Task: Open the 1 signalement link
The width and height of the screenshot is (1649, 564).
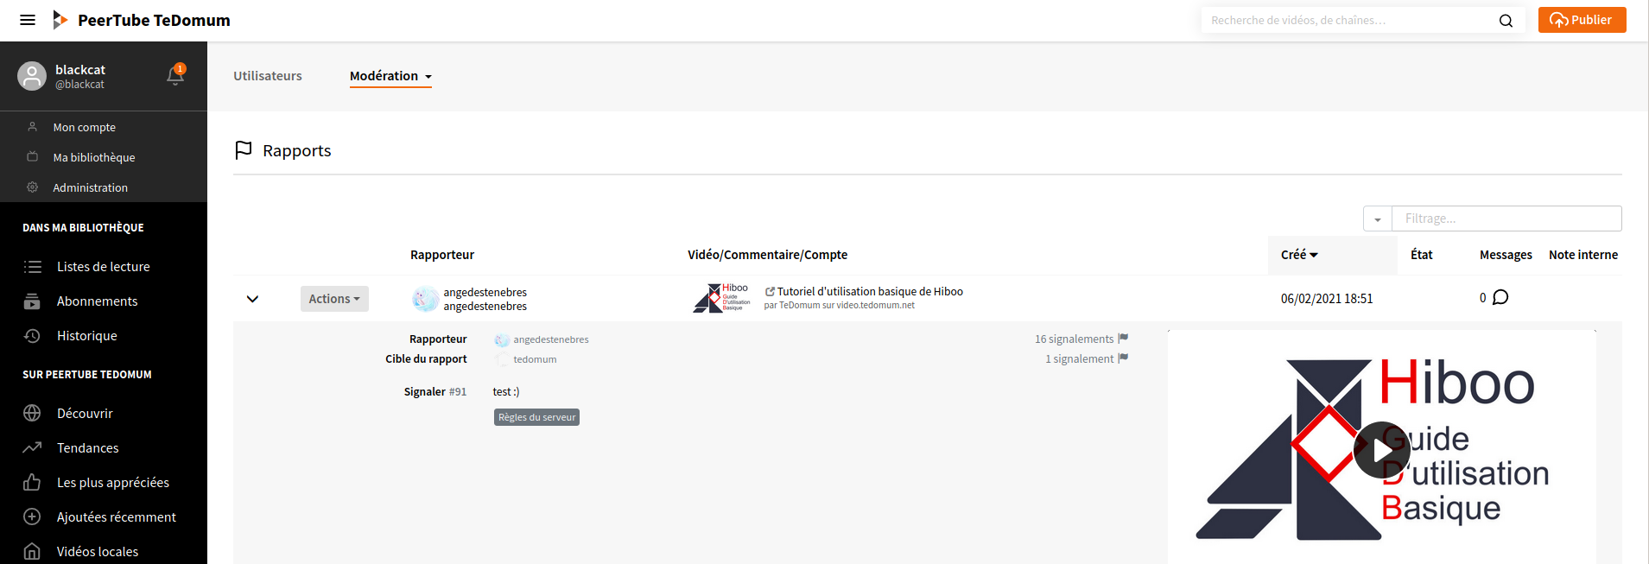Action: [x=1080, y=359]
